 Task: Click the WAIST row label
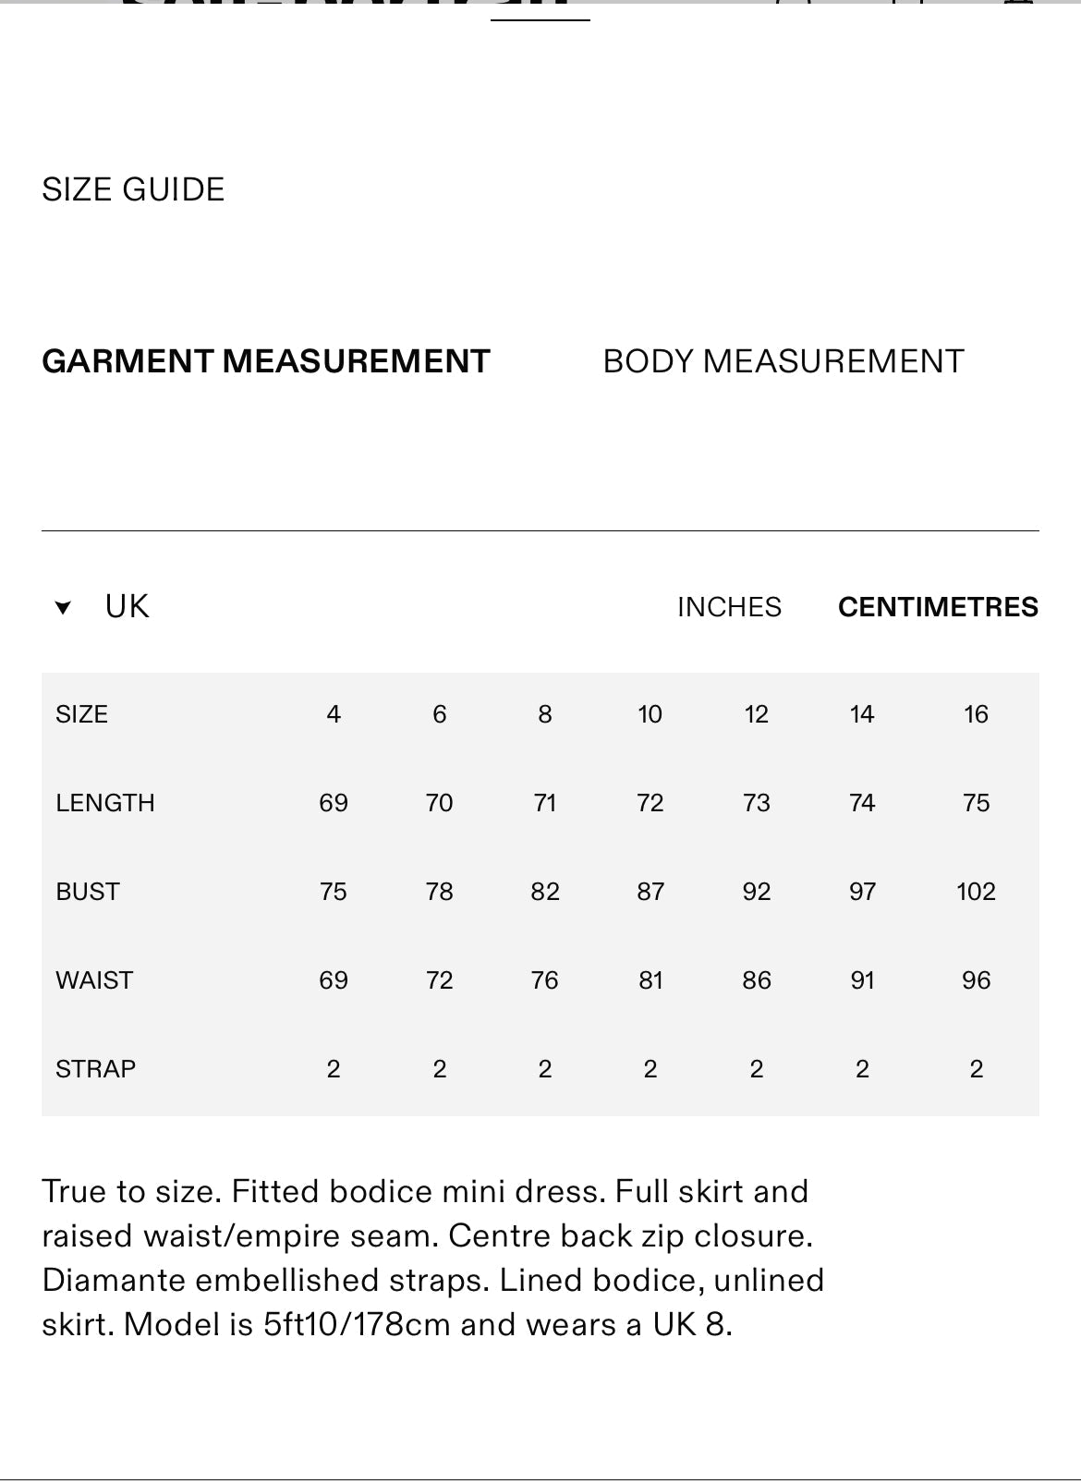point(94,980)
